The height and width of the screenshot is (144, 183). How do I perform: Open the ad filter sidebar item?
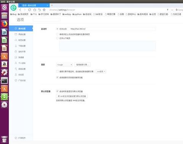[x=20, y=80]
